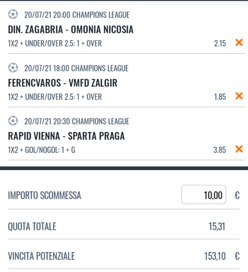Click the Quota Totale 15,31 value
The height and width of the screenshot is (272, 248).
pyautogui.click(x=217, y=227)
